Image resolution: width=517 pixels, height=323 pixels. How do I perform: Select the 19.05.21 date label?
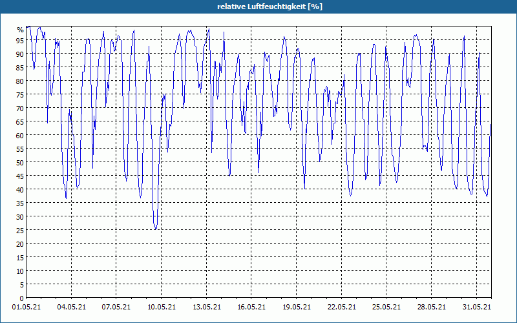[x=297, y=307]
